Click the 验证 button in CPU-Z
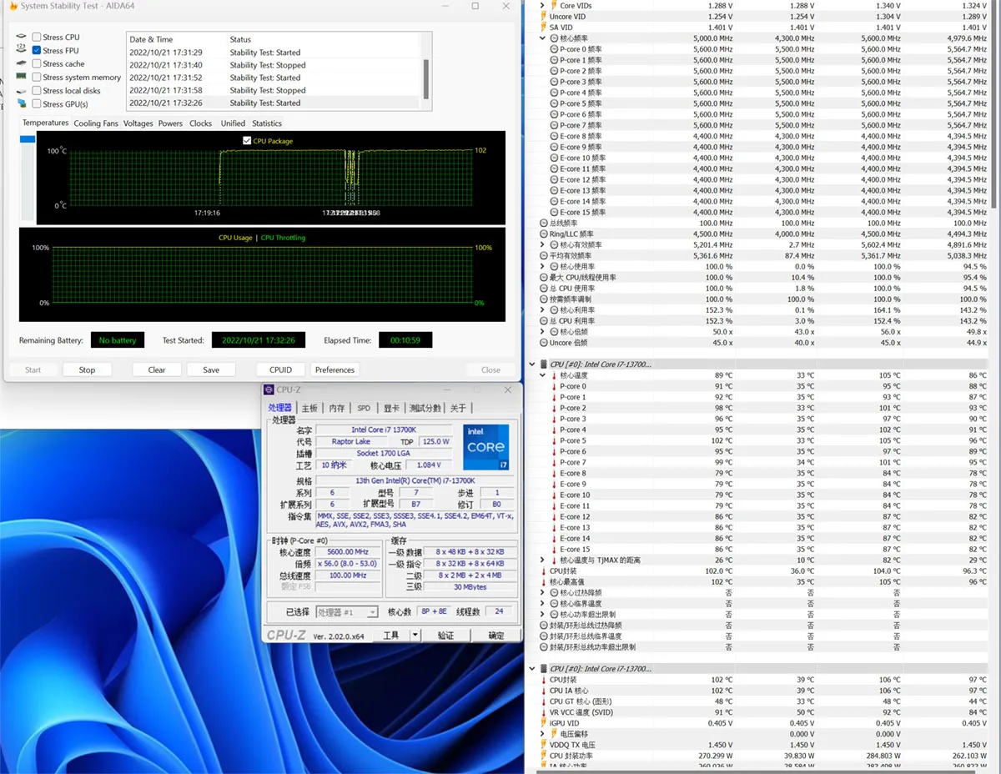 (446, 635)
